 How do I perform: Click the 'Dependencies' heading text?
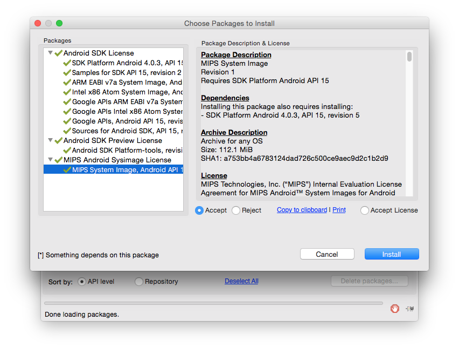coord(225,98)
